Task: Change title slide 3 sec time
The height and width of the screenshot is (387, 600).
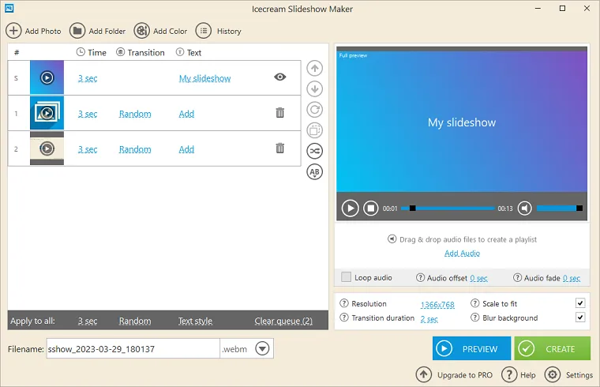Action: point(88,78)
